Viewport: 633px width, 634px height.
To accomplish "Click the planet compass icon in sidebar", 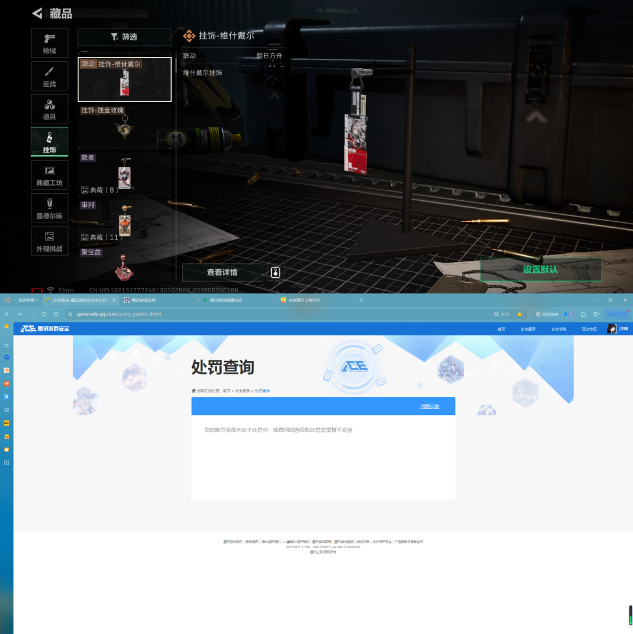I will point(6,410).
